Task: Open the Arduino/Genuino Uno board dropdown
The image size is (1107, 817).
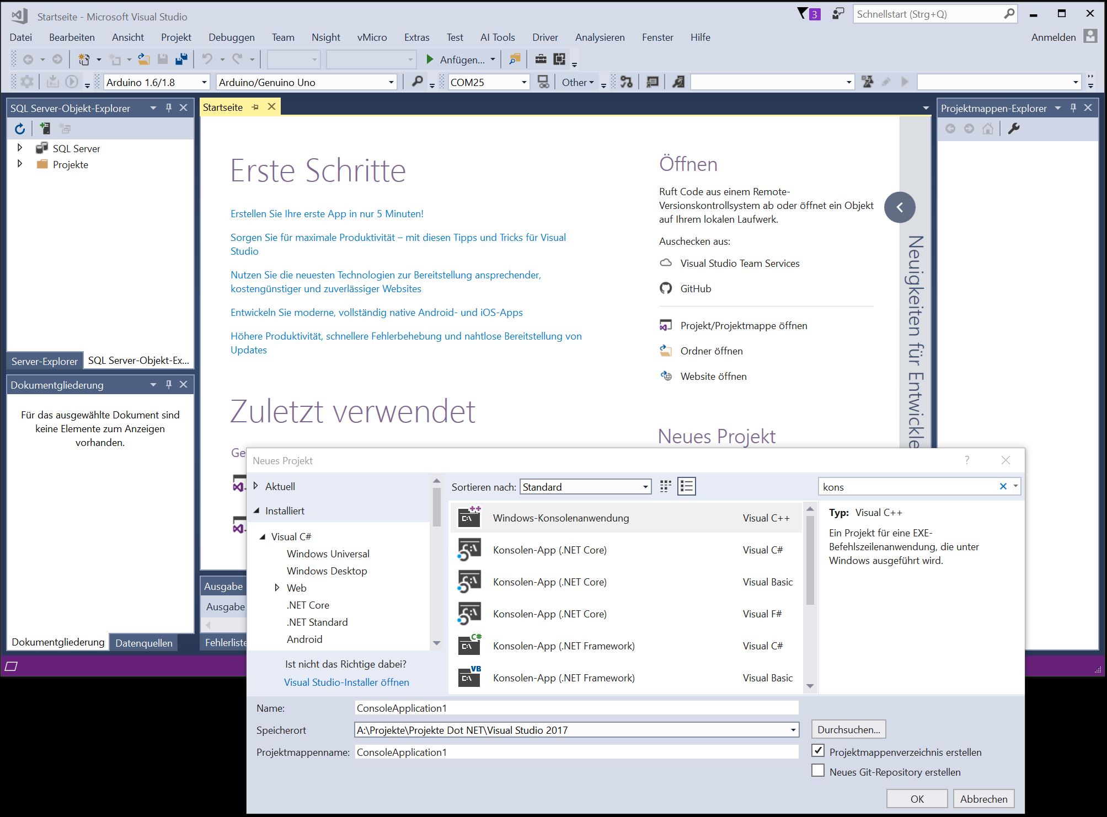Action: (391, 82)
